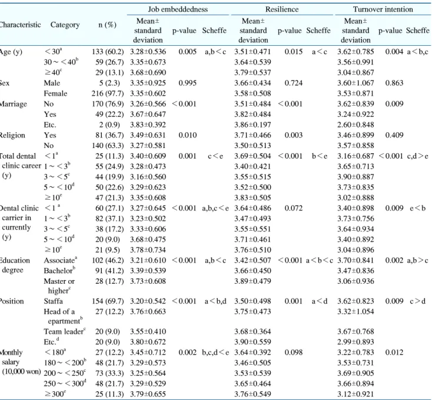Click the 'Education degree' row label
This screenshot has width=432, height=400.
click(15, 265)
